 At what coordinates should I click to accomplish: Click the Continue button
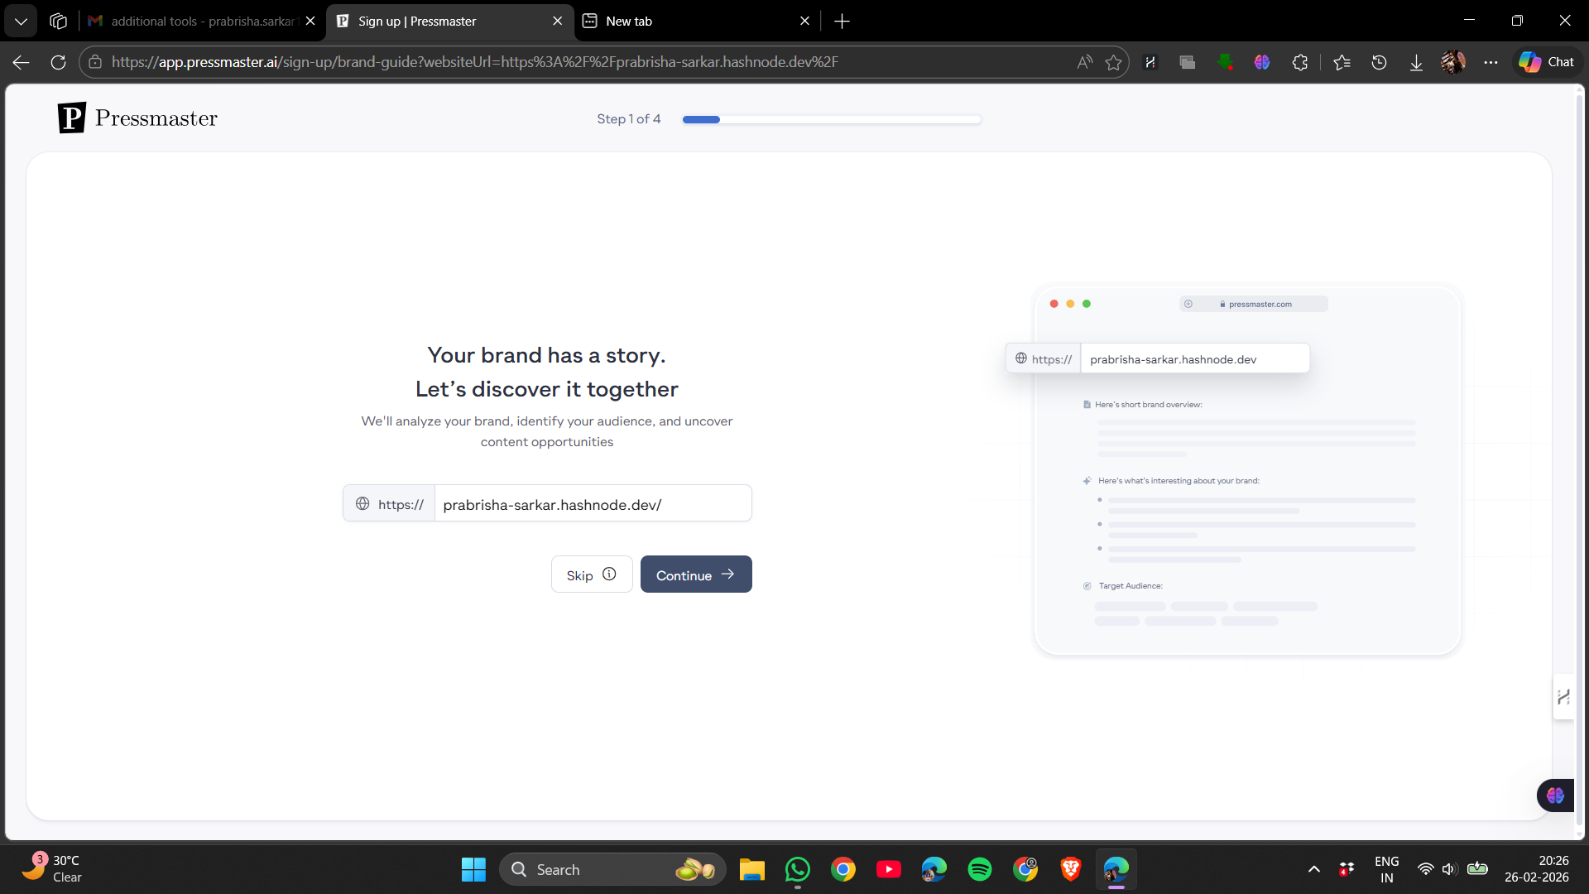695,574
